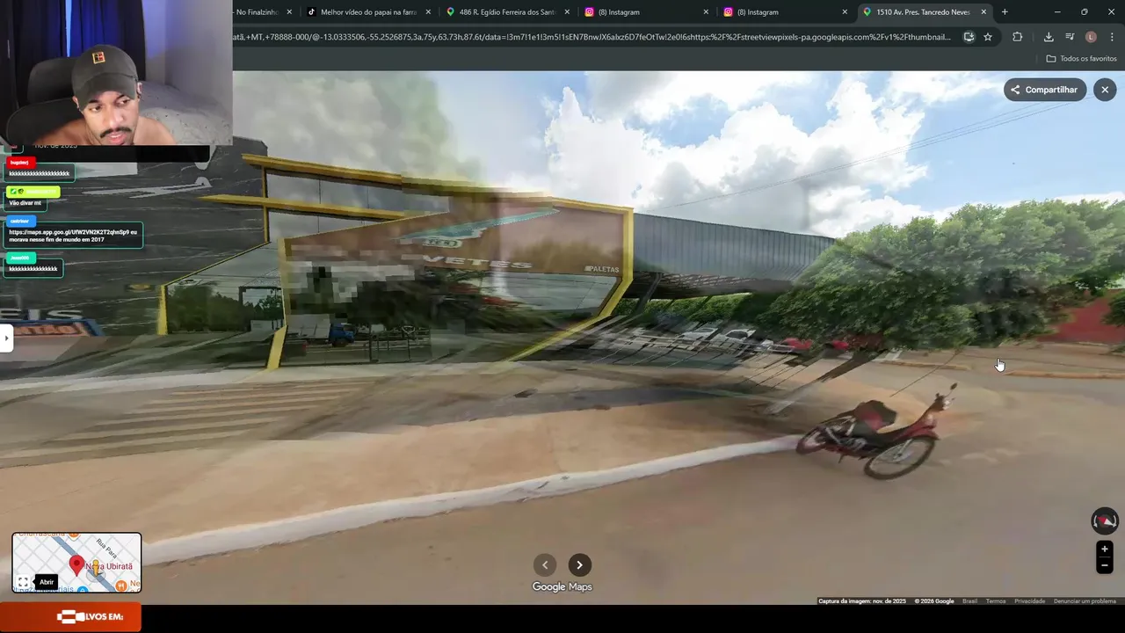Switch to first '(8) Instagram' tab
The image size is (1125, 633).
click(646, 12)
